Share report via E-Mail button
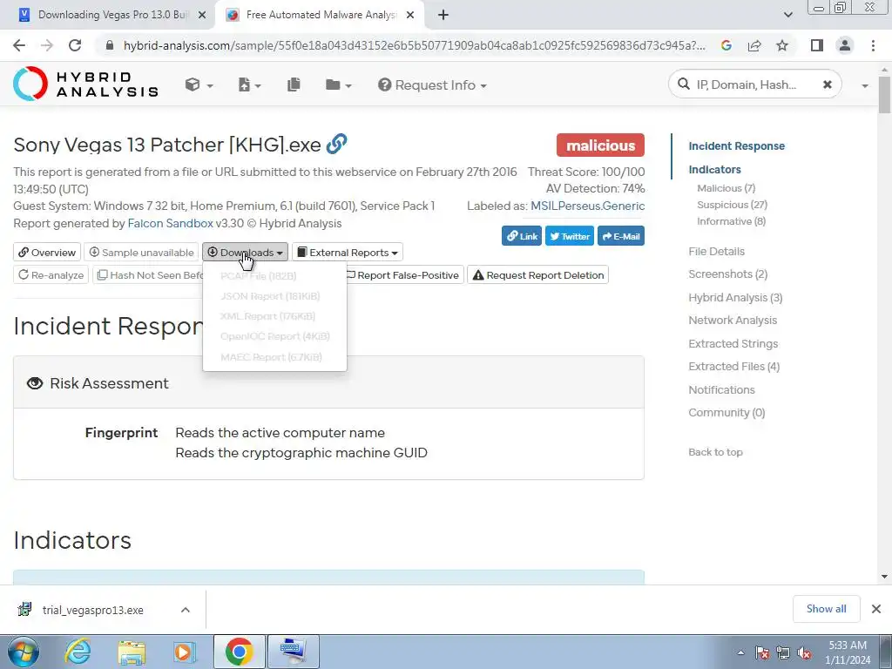The width and height of the screenshot is (892, 669). pyautogui.click(x=620, y=236)
